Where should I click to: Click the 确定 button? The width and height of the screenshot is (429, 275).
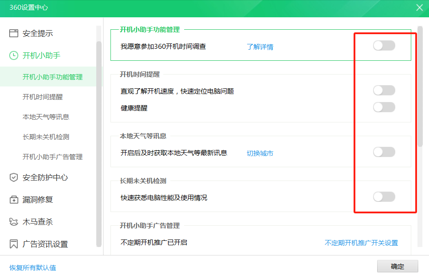[398, 266]
